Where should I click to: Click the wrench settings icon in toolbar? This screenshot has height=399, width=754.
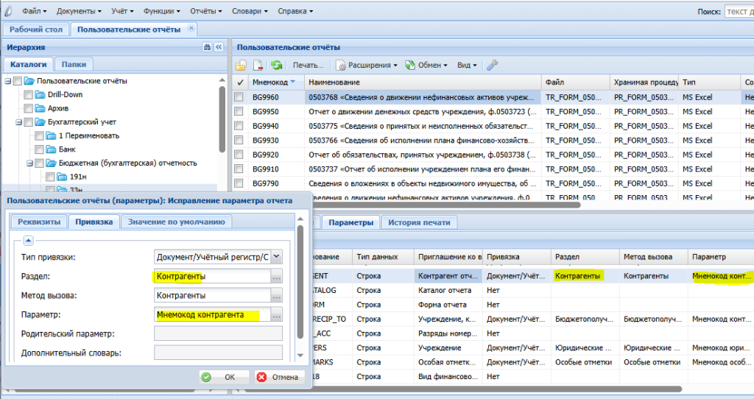tap(492, 65)
